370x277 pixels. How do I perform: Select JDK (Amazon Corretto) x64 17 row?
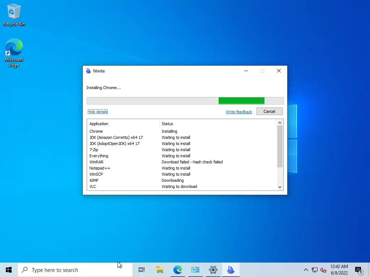point(182,137)
